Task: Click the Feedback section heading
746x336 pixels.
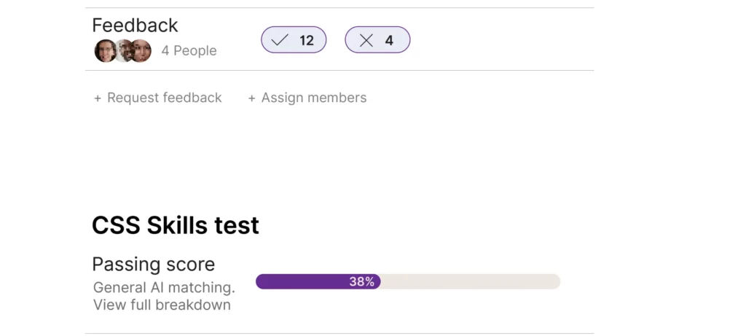Action: click(135, 26)
